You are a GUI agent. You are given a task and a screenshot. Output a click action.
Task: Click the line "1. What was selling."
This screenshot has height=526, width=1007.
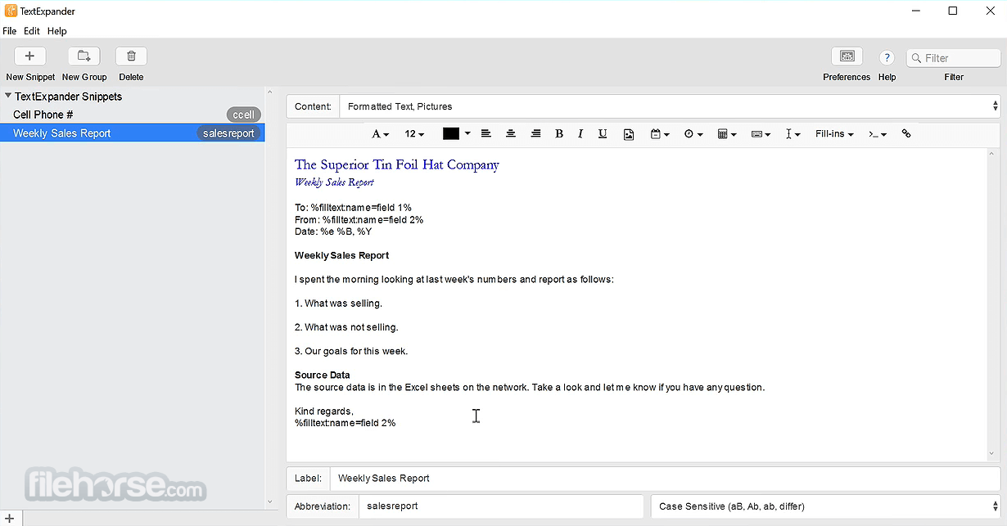coord(339,303)
